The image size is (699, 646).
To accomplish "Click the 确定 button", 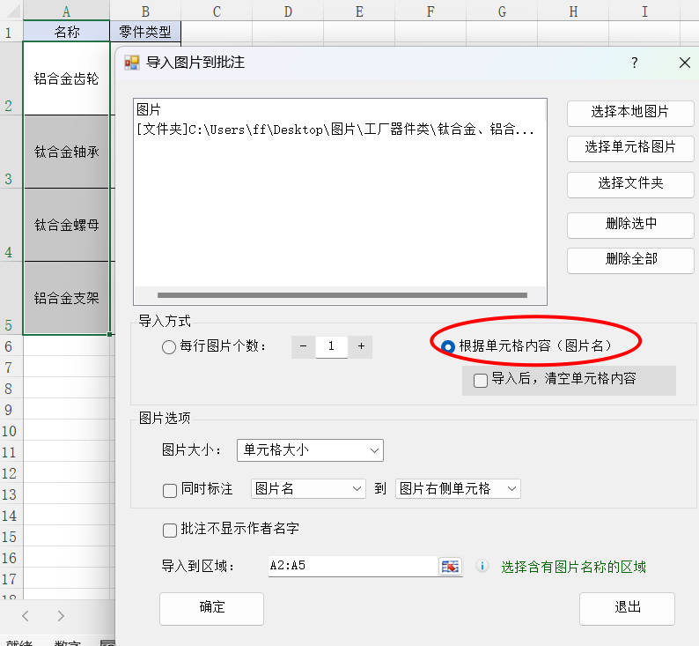I will tap(211, 608).
